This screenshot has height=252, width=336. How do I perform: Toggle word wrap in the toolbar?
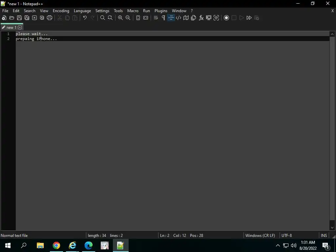click(x=156, y=18)
